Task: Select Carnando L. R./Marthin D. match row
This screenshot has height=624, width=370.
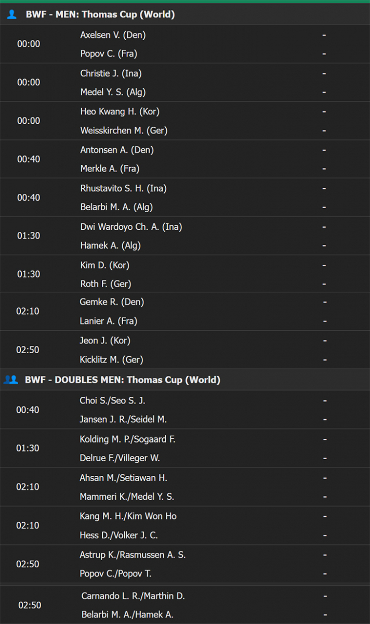Action: coord(185,605)
